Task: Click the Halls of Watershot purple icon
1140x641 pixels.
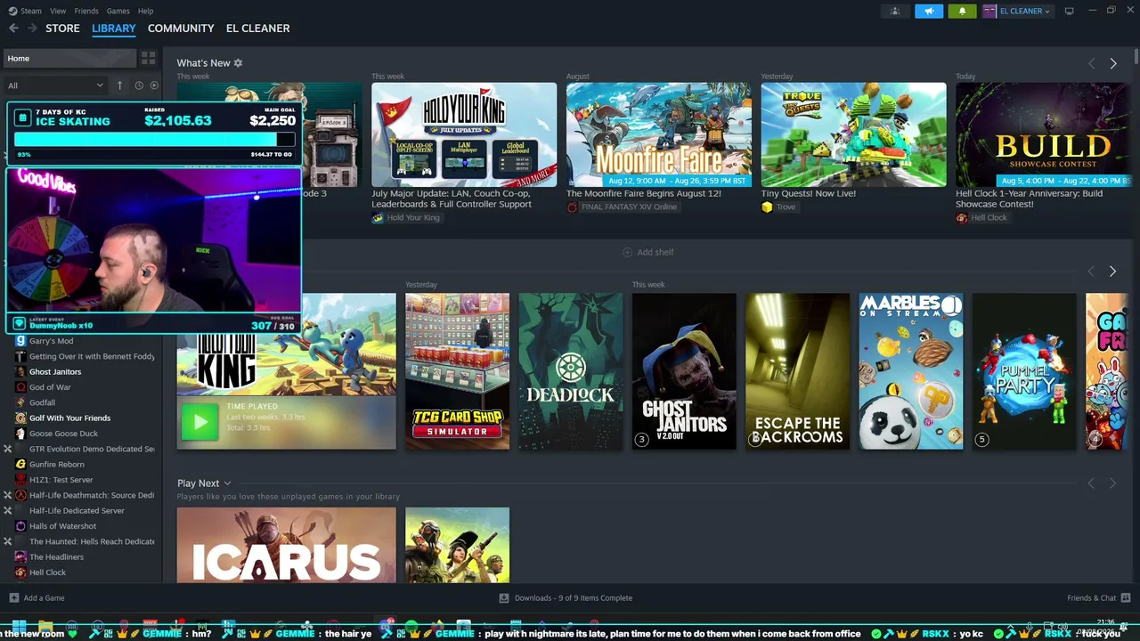Action: click(20, 526)
